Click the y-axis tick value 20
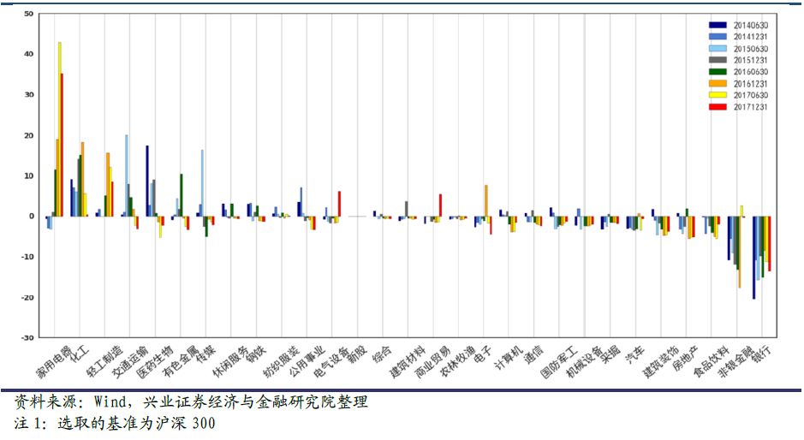Image resolution: width=804 pixels, height=440 pixels. click(29, 135)
